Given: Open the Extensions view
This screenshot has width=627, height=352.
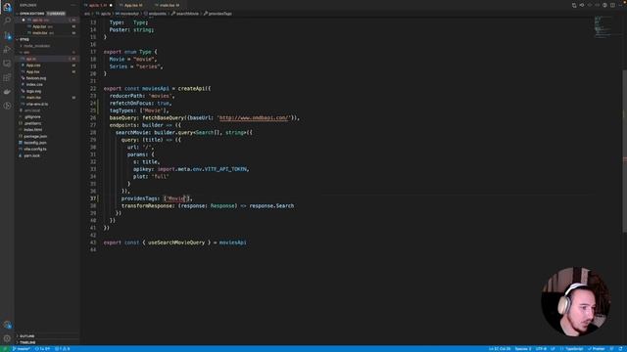Looking at the screenshot, I should [7, 77].
